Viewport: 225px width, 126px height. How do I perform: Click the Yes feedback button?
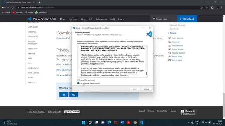pos(64,95)
